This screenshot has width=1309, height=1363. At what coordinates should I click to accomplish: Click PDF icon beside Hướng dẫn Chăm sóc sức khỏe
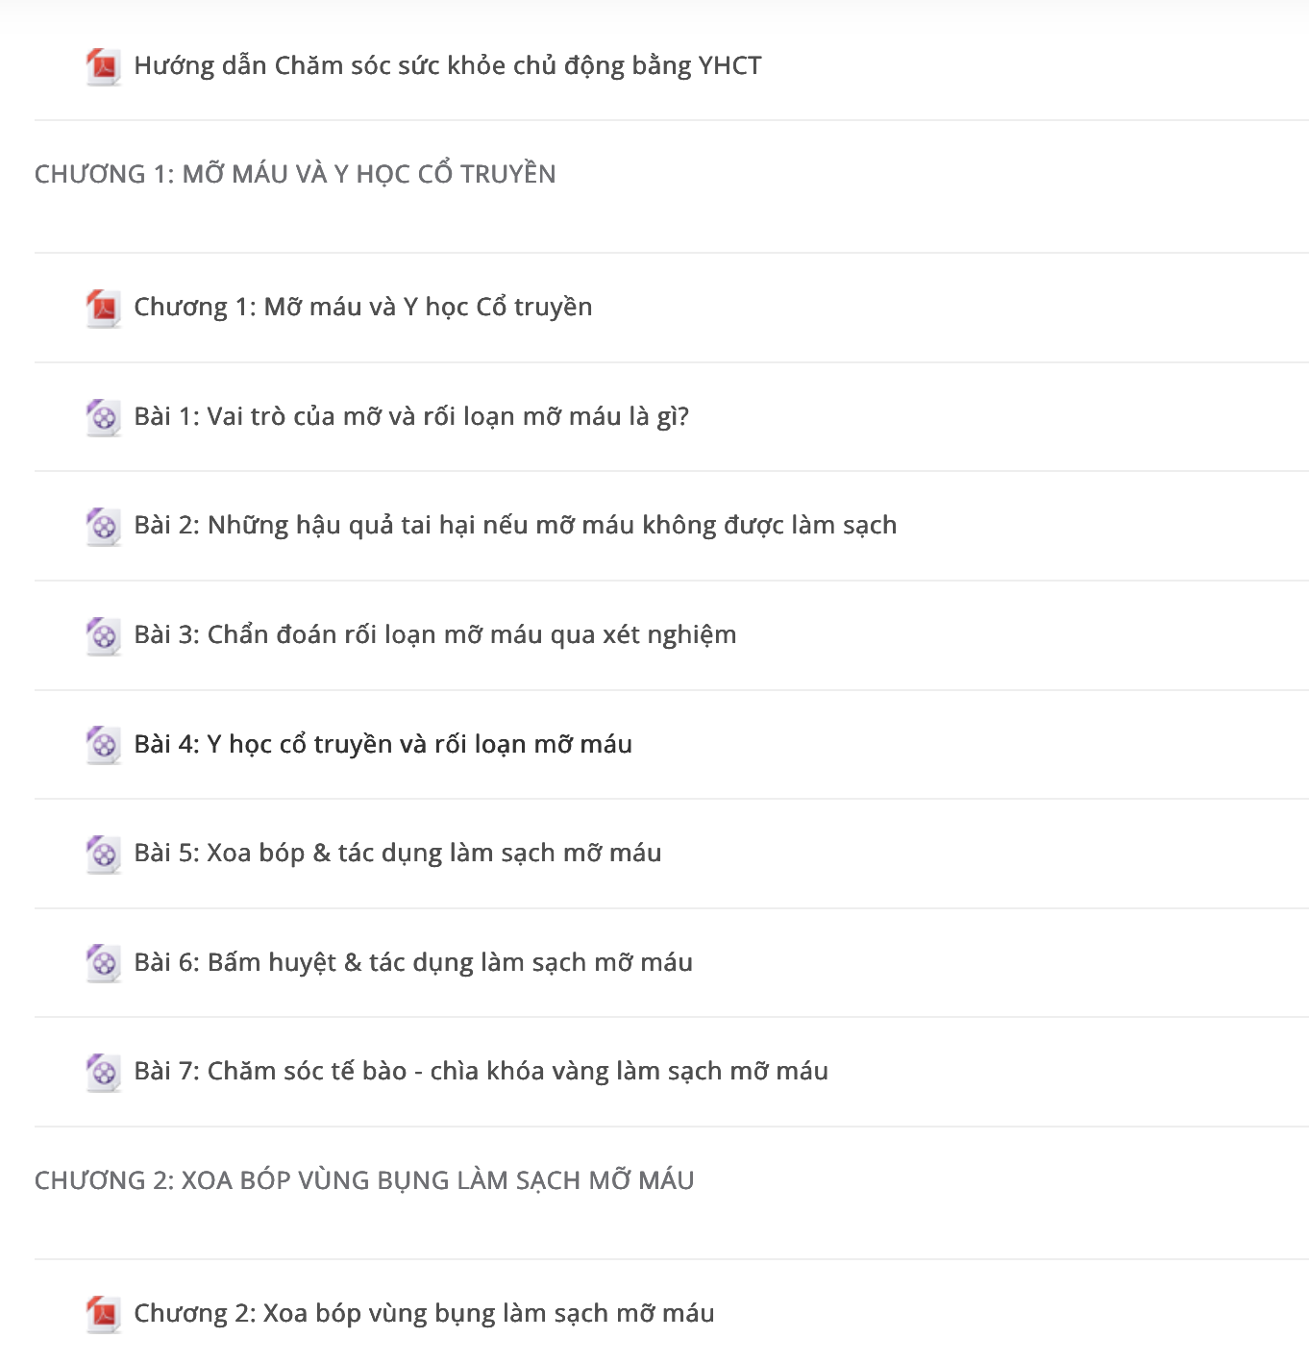[x=104, y=66]
